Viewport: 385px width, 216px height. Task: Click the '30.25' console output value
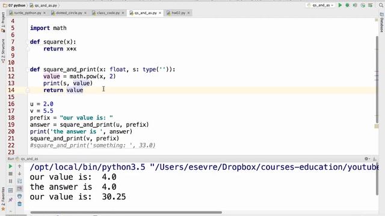click(x=114, y=197)
